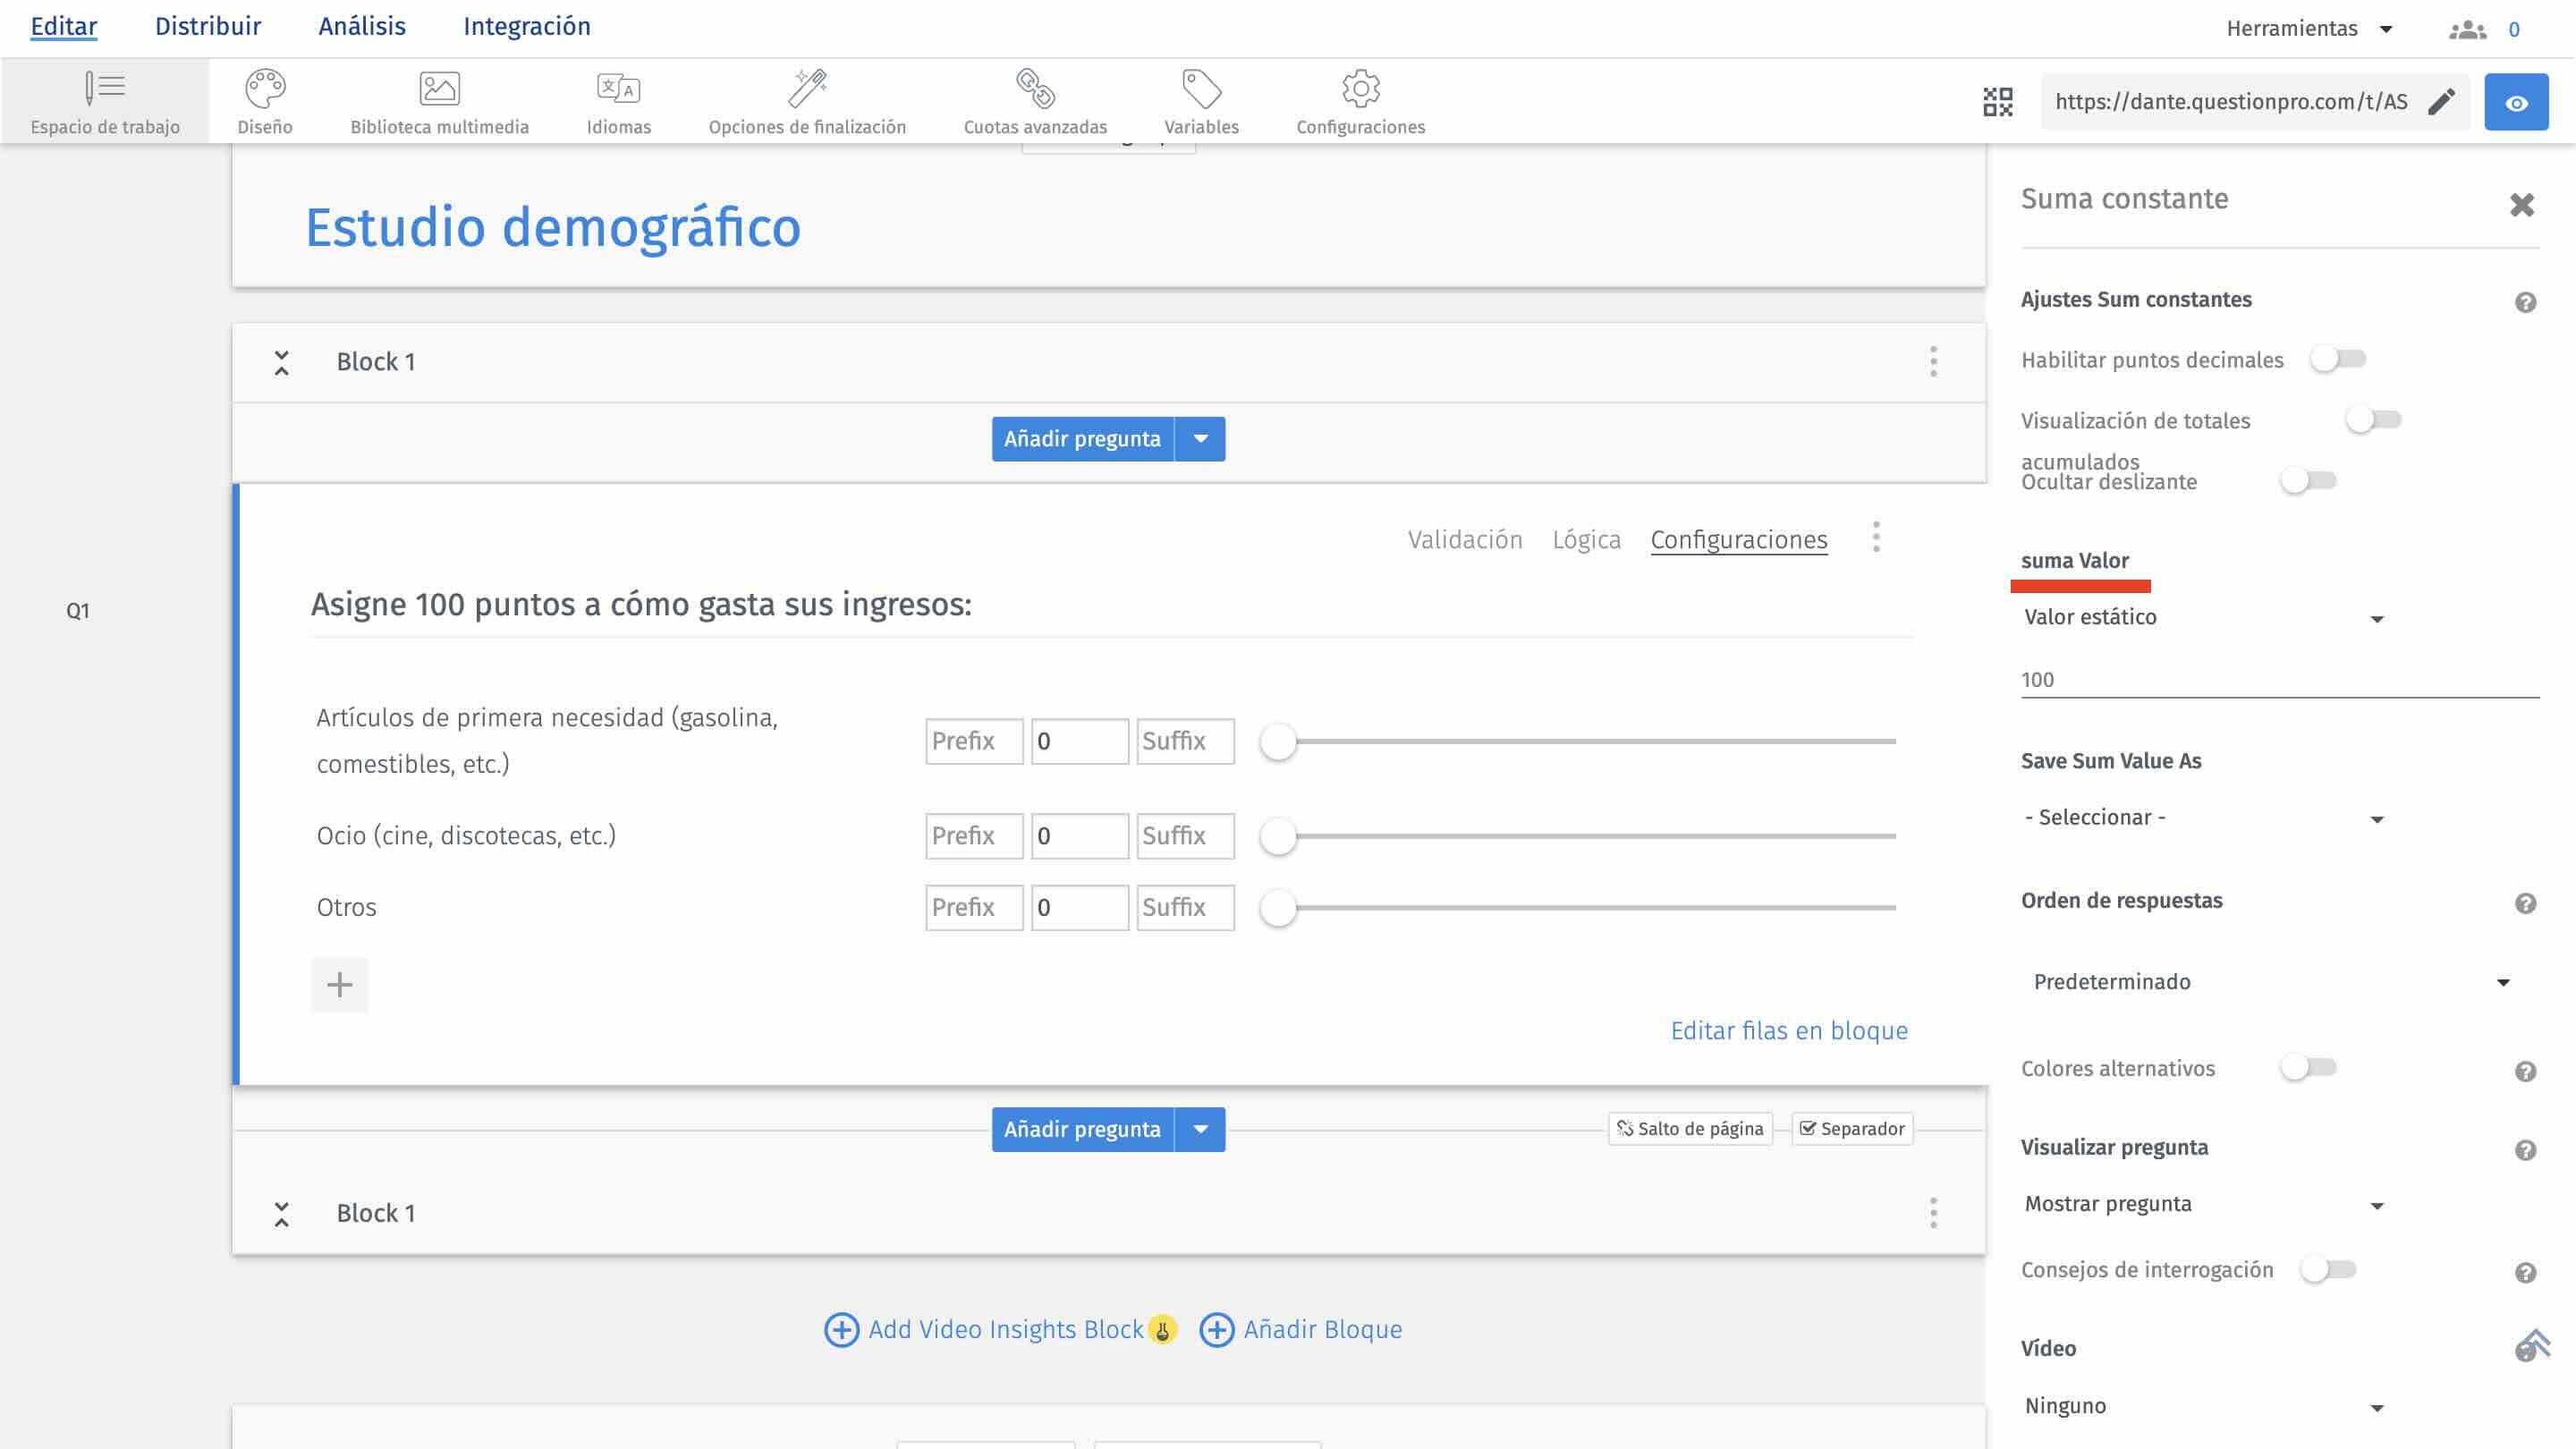Open Biblioteca multimedia image icon

(x=439, y=89)
